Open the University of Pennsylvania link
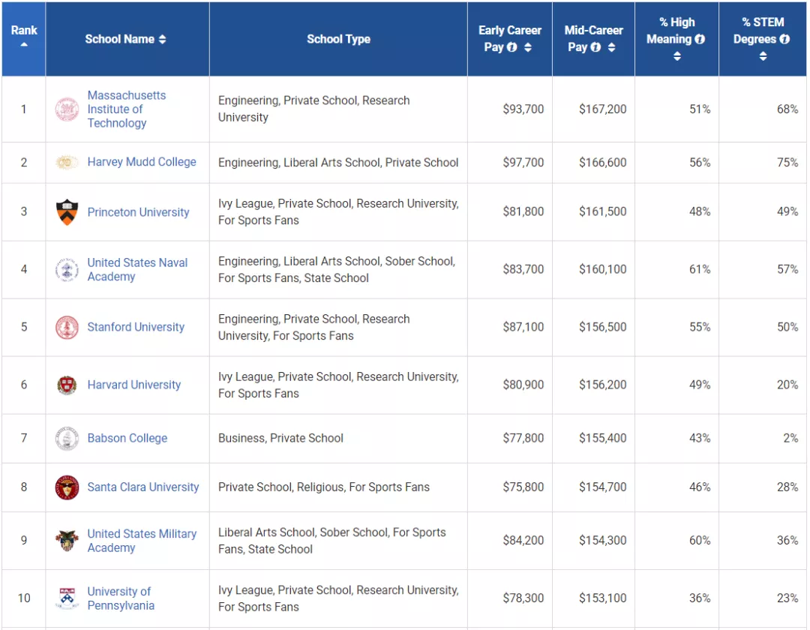Screen dimensions: 810x630 pyautogui.click(x=120, y=598)
